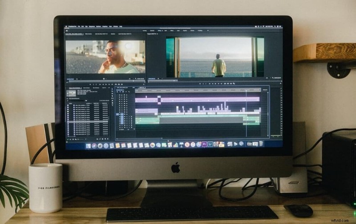
Task: Export frame camera icon in Program Monitor
Action: 231,84
